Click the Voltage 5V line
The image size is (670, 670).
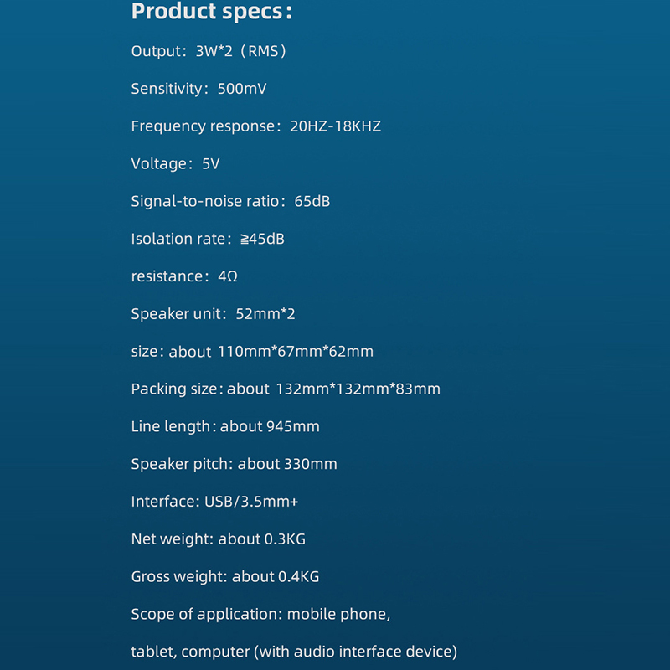175,164
